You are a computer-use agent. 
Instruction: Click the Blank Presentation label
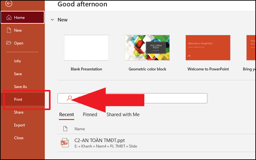click(x=86, y=69)
